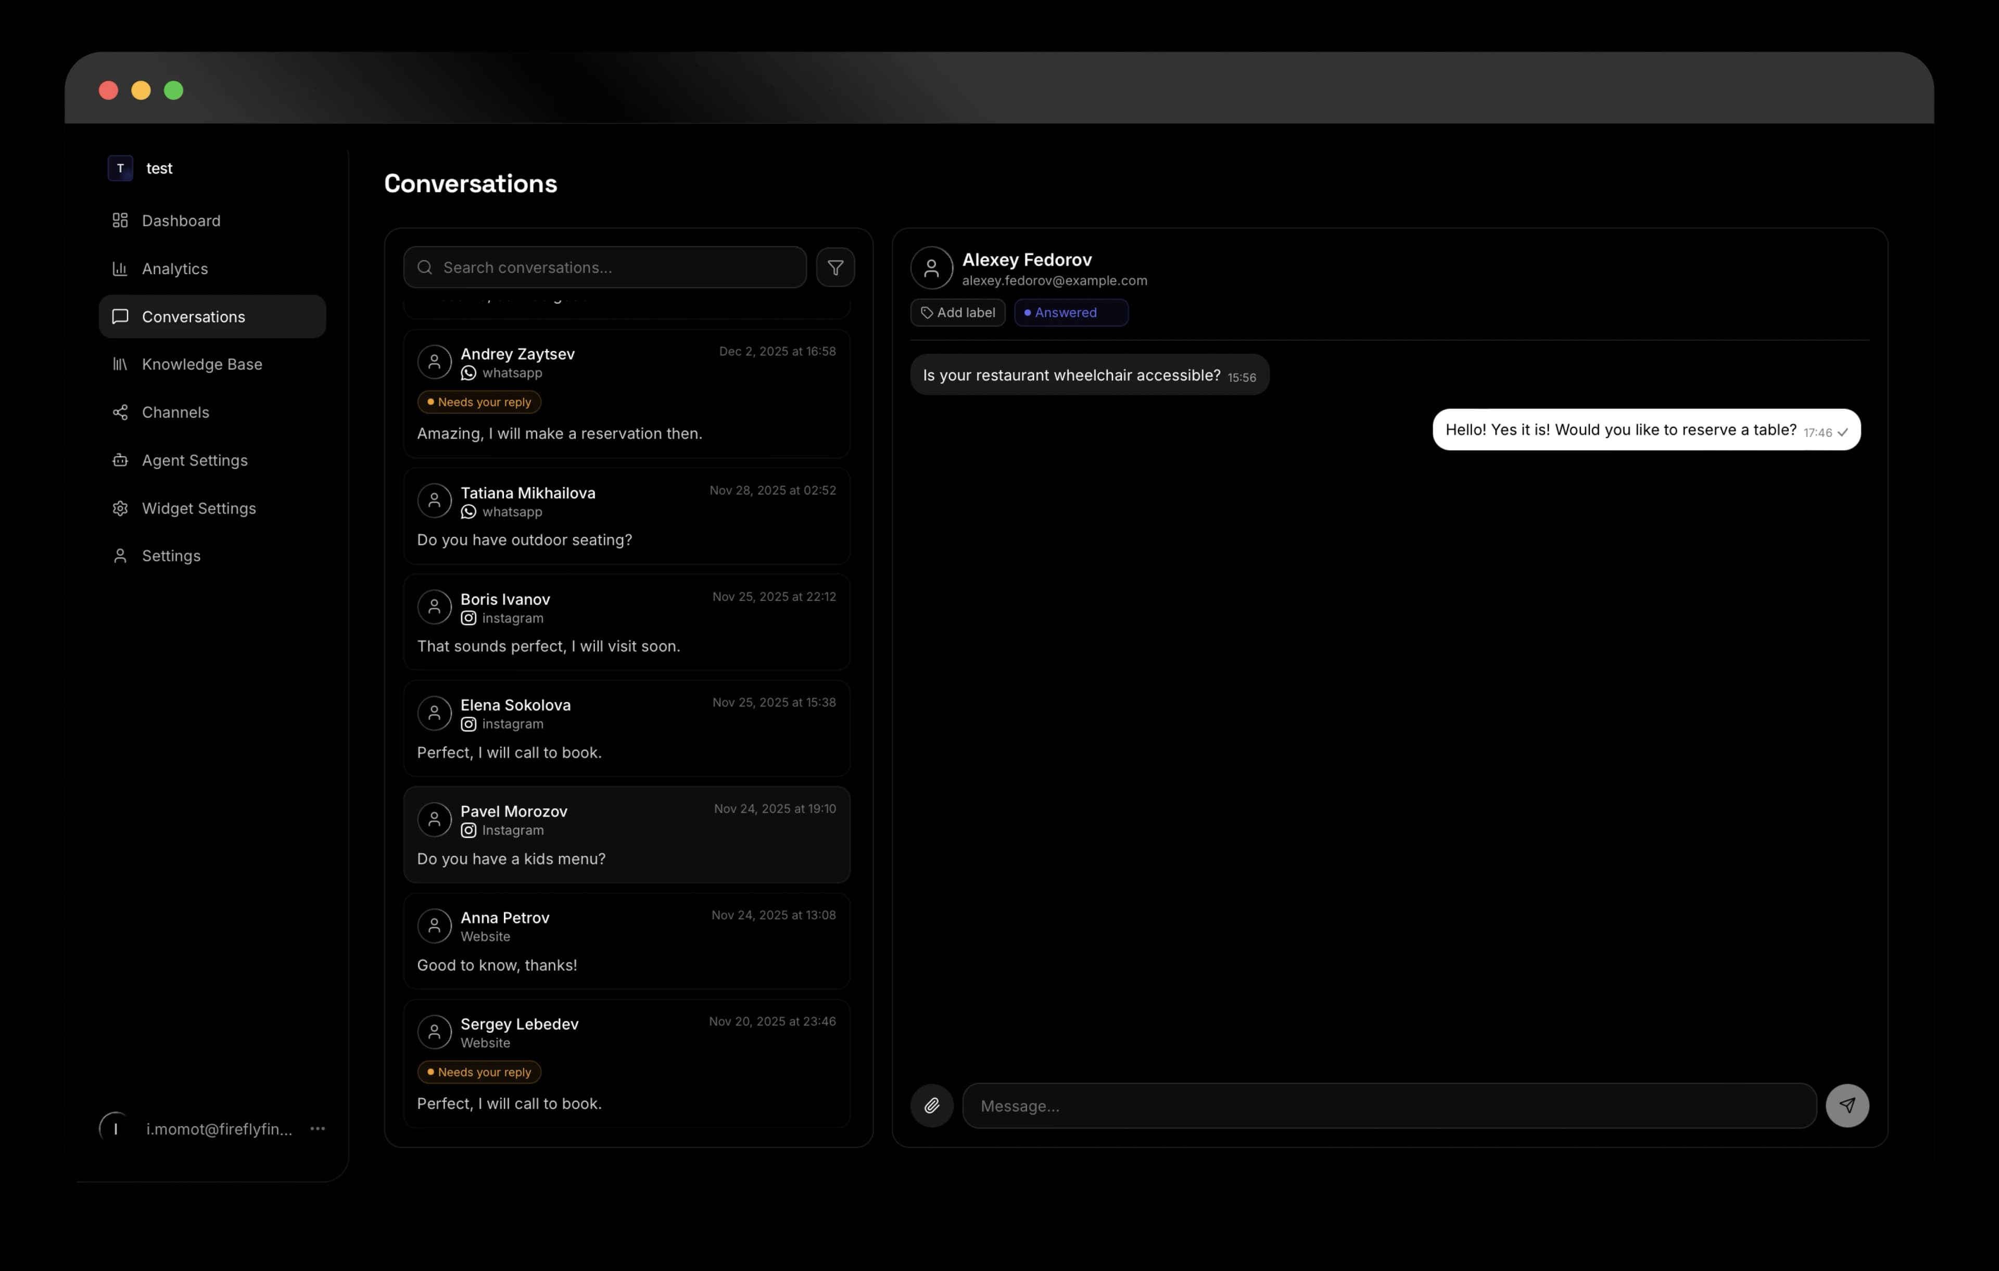This screenshot has width=1999, height=1271.
Task: Open Andrey Zaytsev's whatsapp conversation
Action: coord(626,394)
